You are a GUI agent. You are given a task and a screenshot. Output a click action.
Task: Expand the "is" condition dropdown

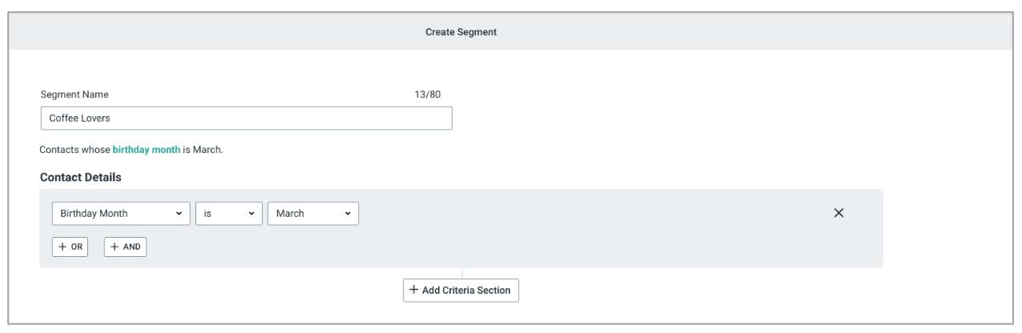pos(228,214)
